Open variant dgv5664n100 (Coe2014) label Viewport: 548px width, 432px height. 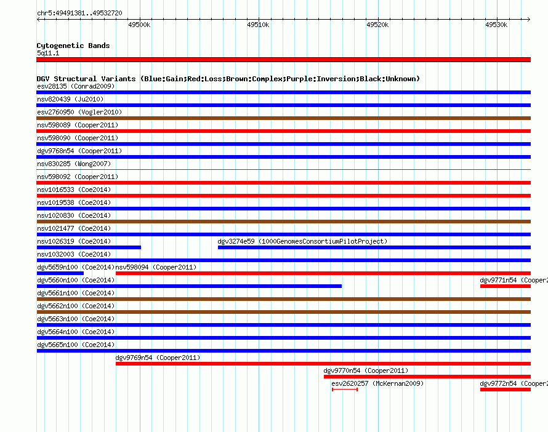(x=76, y=332)
